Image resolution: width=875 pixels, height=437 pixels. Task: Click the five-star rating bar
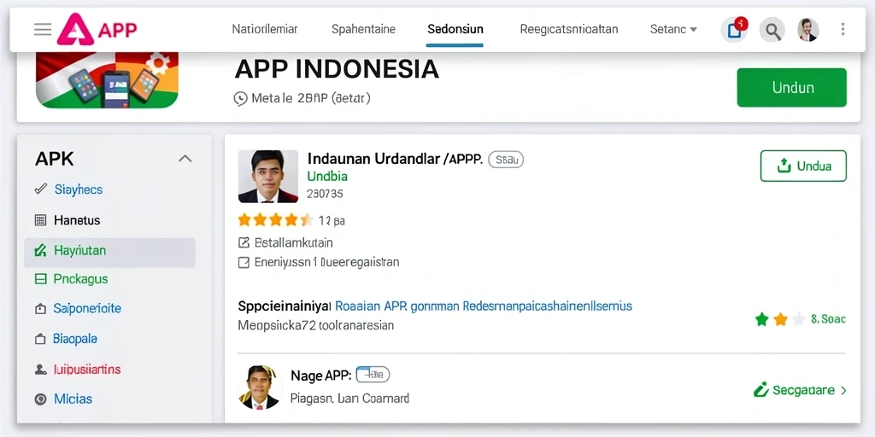pos(275,220)
